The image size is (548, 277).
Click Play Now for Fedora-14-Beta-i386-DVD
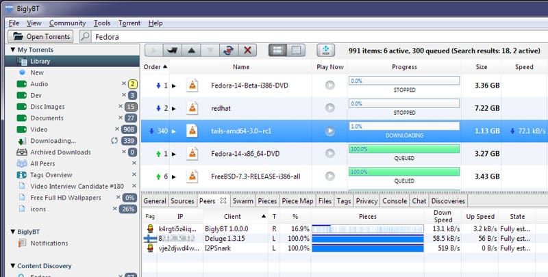point(330,85)
